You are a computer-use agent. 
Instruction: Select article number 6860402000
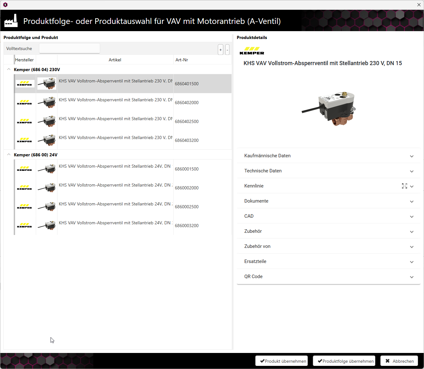coord(187,103)
